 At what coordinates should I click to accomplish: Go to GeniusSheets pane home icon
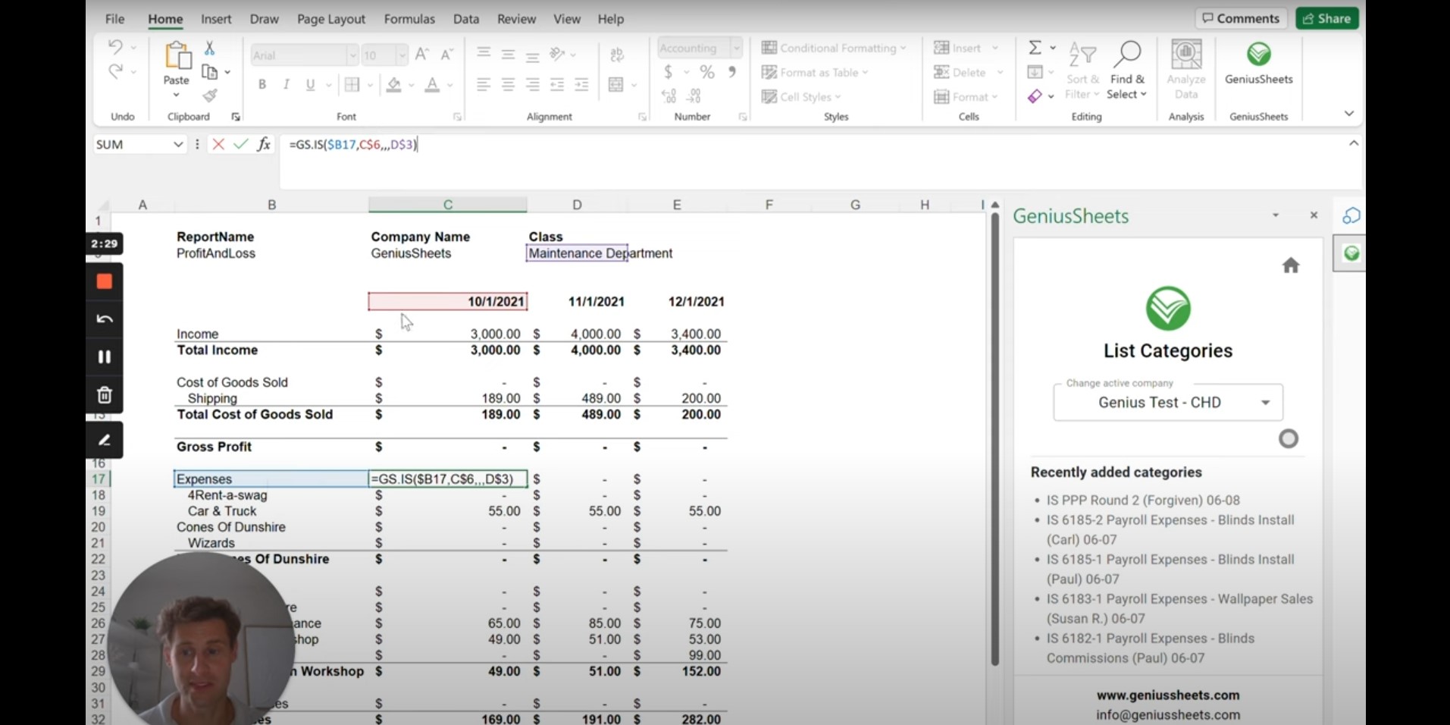[1291, 265]
